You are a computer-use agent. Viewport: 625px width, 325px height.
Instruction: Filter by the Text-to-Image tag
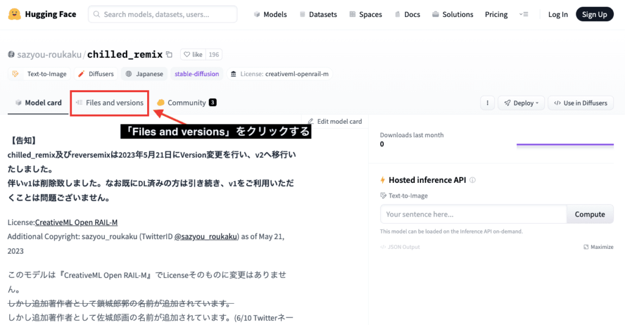40,74
